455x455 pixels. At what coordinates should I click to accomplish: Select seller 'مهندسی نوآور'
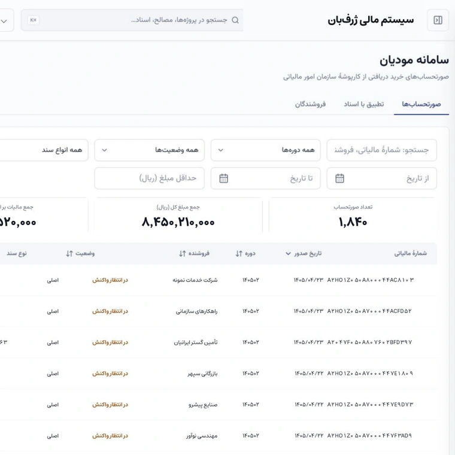point(202,436)
